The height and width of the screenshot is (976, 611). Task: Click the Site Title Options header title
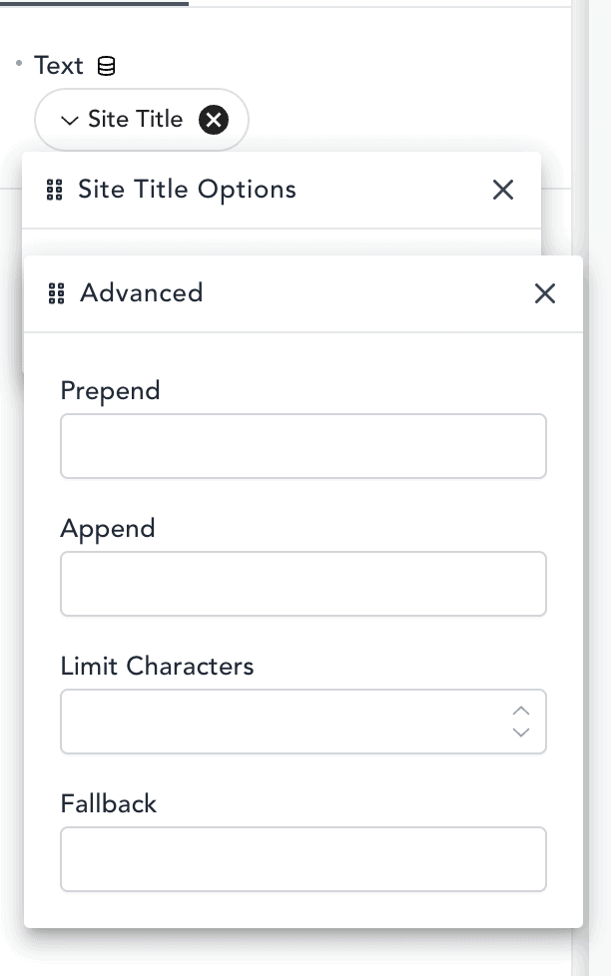pos(187,190)
